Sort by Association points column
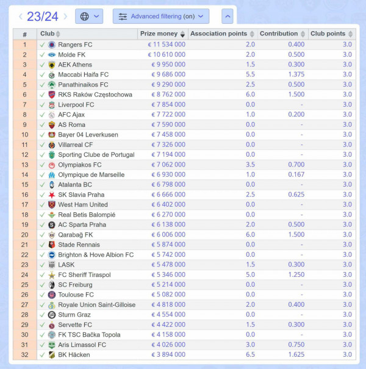The height and width of the screenshot is (369, 366). click(223, 34)
